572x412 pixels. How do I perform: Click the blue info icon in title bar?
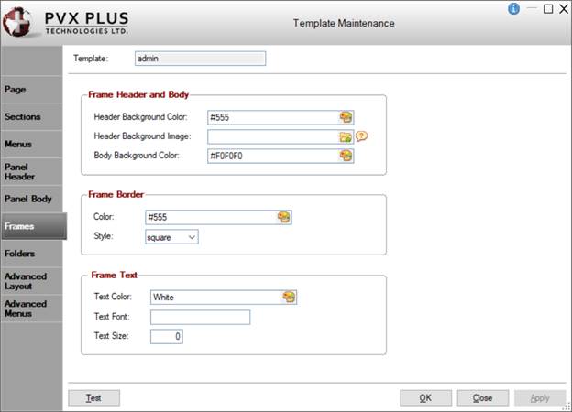click(x=513, y=9)
